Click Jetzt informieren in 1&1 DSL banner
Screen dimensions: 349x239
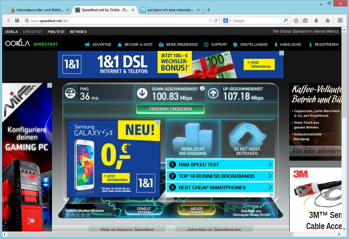[259, 64]
